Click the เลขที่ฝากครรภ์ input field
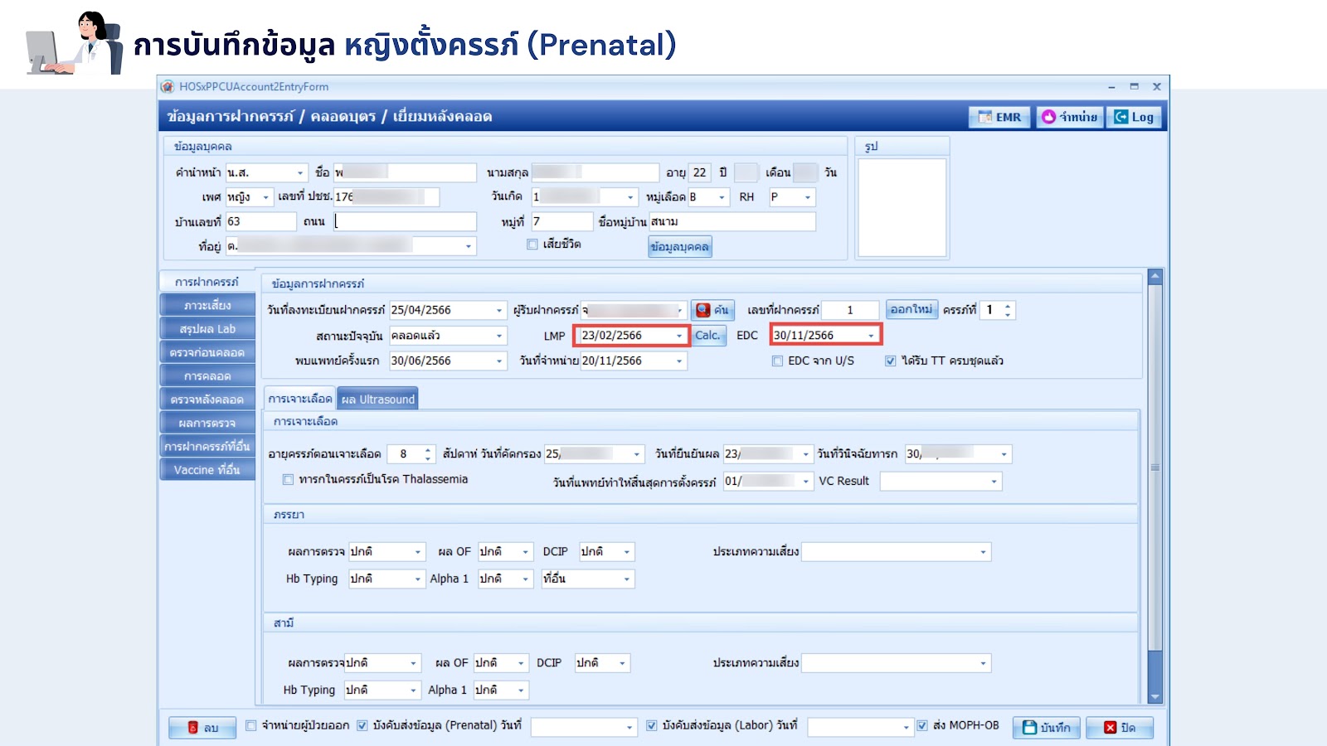This screenshot has height=746, width=1327. pos(850,310)
